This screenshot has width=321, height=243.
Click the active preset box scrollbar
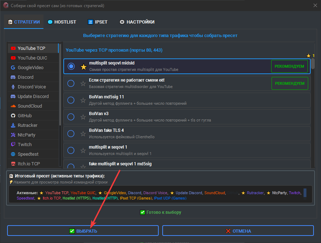tap(305, 193)
